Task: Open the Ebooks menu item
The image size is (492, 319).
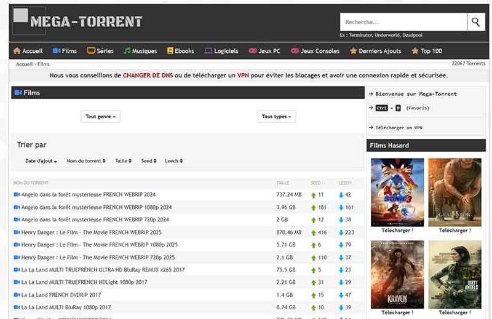Action: point(181,51)
